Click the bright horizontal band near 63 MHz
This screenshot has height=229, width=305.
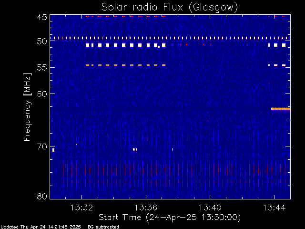(x=281, y=109)
